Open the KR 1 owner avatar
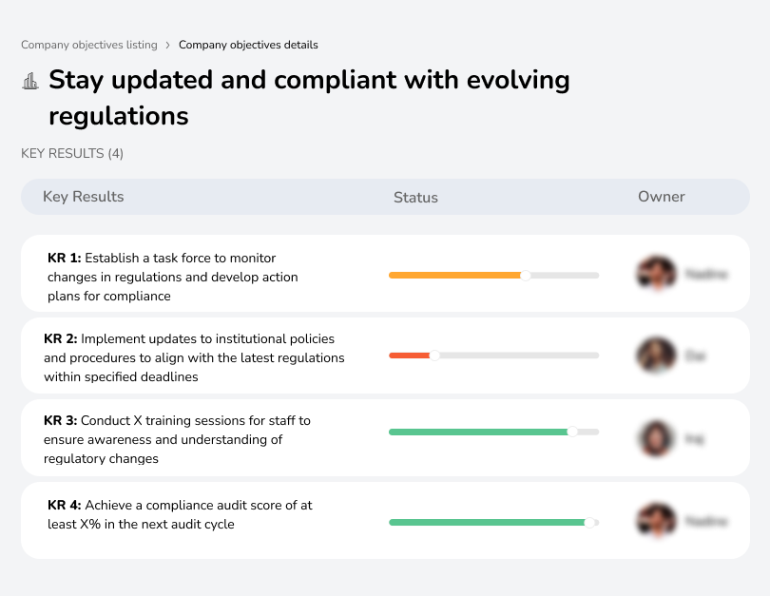This screenshot has width=770, height=596. (x=656, y=274)
